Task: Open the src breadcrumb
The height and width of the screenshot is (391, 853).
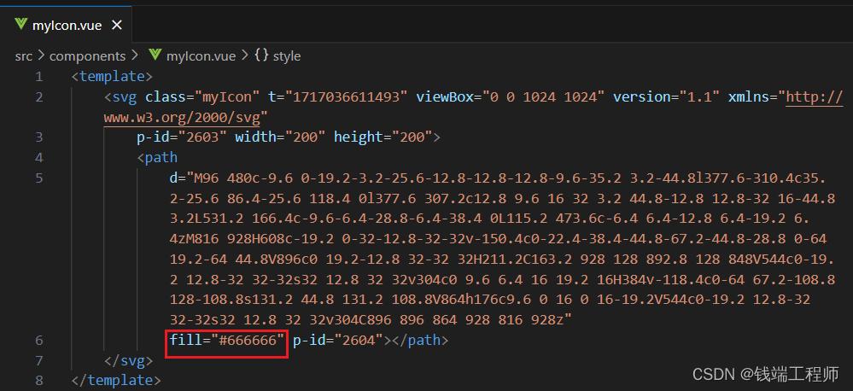Action: 24,56
